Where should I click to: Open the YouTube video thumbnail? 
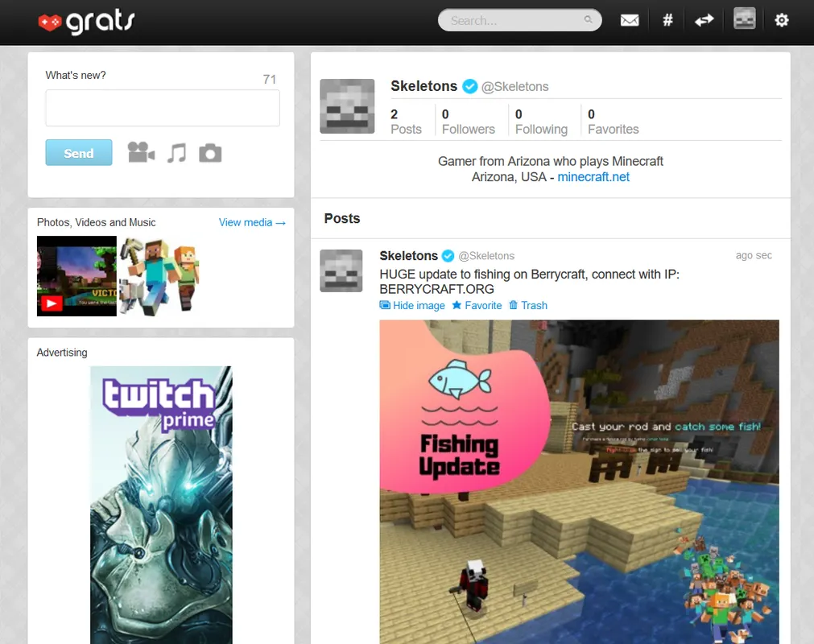[x=76, y=276]
